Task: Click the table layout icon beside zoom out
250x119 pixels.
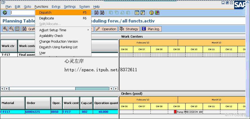Action: pos(17,29)
